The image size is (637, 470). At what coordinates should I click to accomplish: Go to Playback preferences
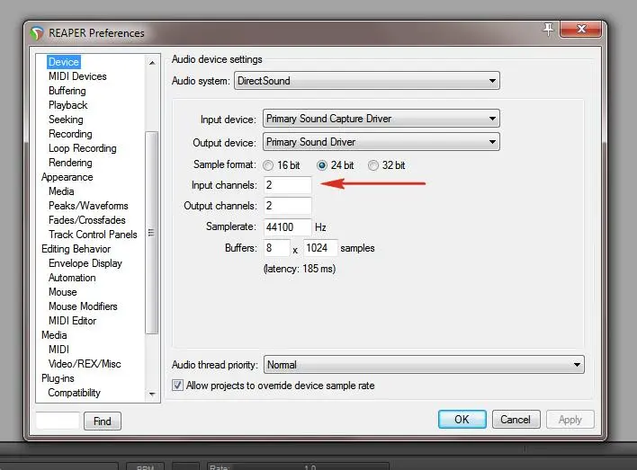(68, 105)
